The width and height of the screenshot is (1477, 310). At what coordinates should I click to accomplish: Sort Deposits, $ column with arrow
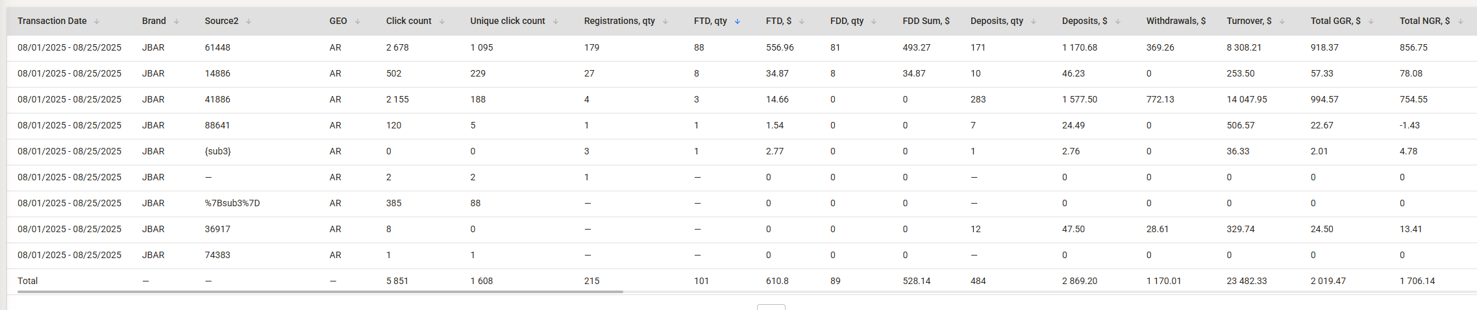1118,21
